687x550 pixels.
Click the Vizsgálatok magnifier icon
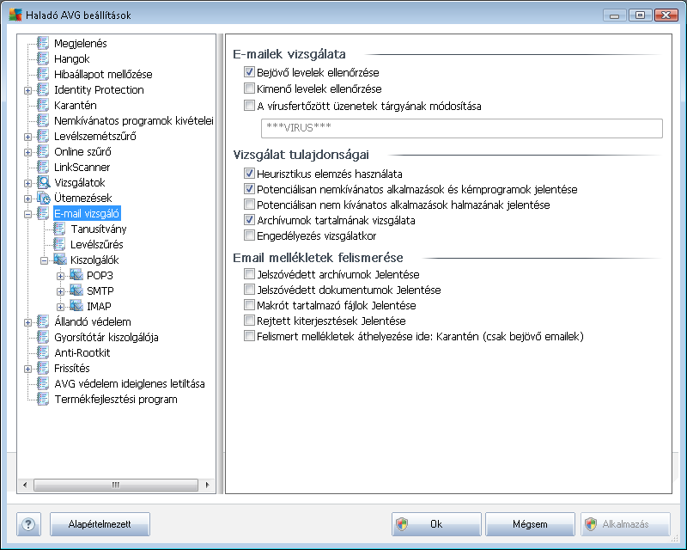43,182
